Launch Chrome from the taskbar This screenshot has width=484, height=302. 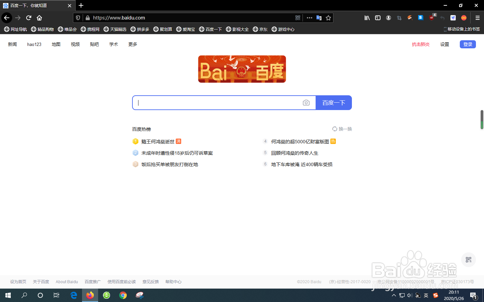point(123,295)
